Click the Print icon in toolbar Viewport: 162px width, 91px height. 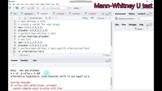point(38,8)
